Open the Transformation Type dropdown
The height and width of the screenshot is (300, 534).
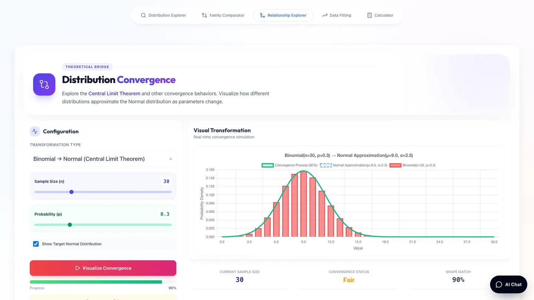coord(103,159)
